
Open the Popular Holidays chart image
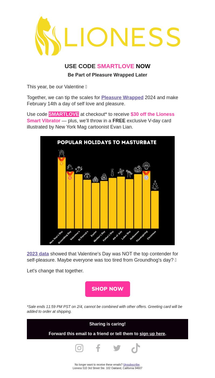click(x=107, y=190)
